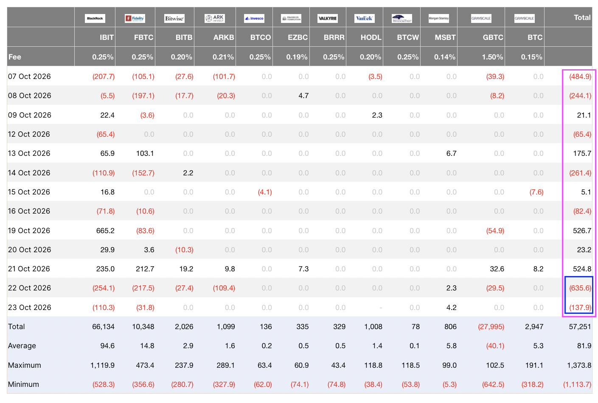Click FBTC value 212.7 on 21 Oct
Viewport: 598px width, 403px height.
tap(145, 269)
